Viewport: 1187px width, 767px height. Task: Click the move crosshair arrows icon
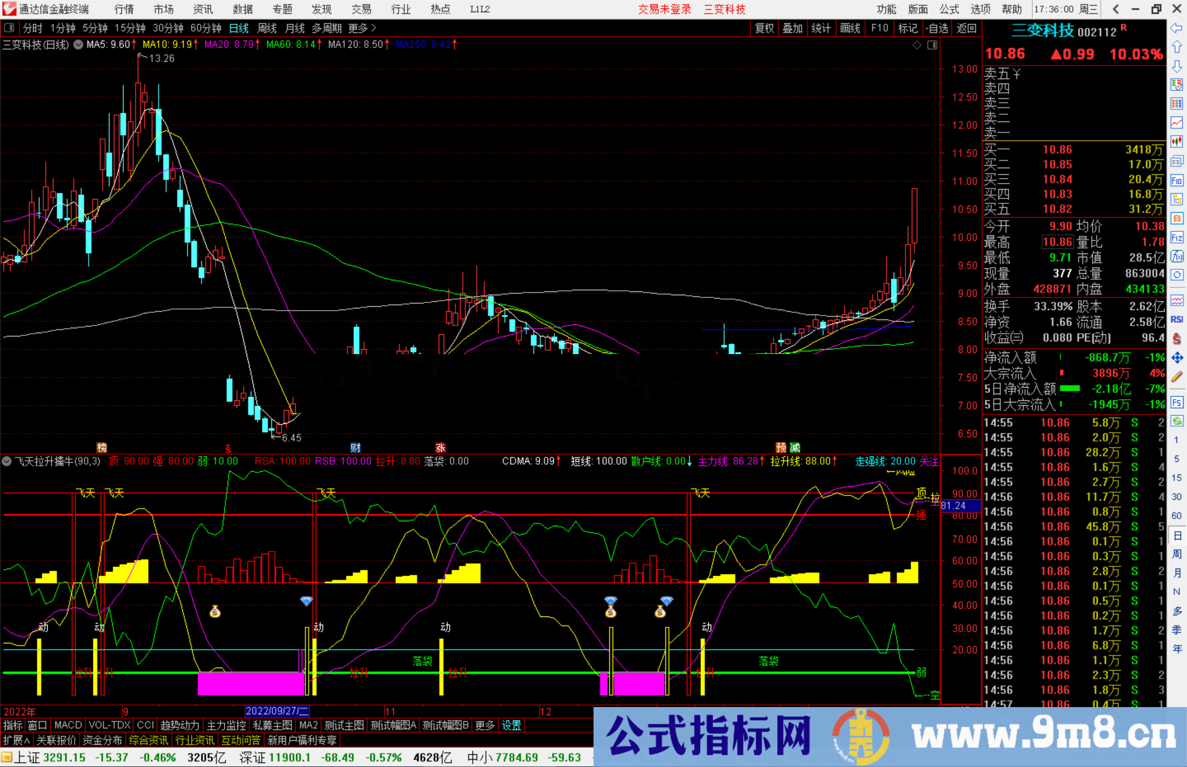click(1177, 358)
